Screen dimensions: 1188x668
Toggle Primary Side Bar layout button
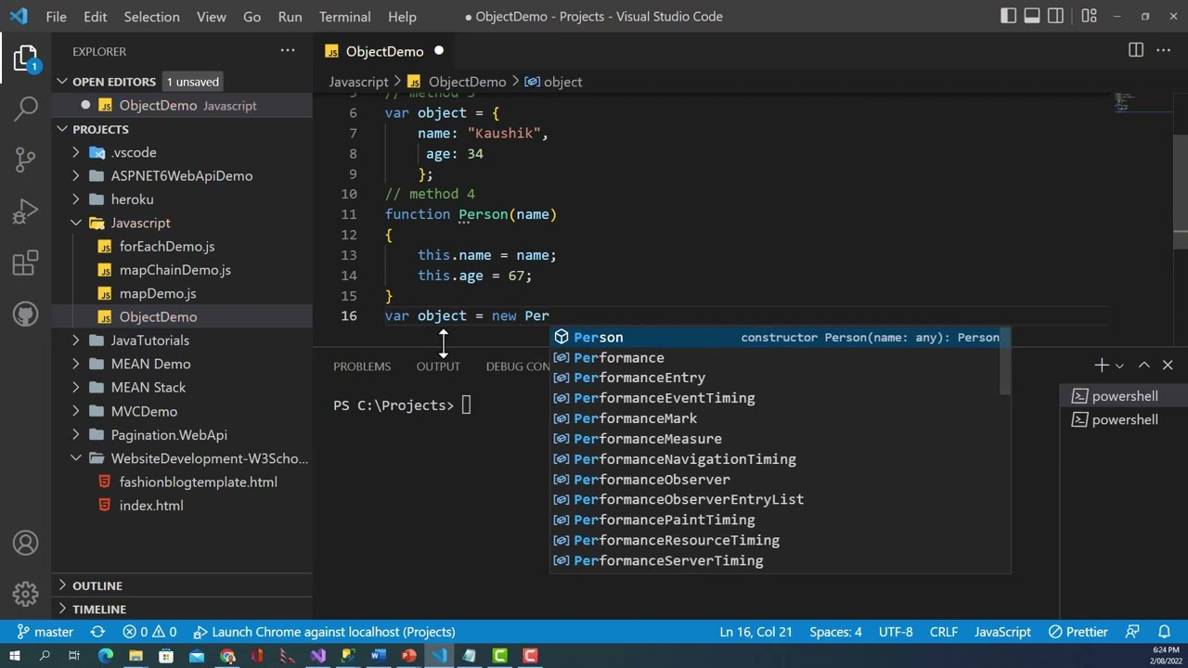(x=1009, y=16)
